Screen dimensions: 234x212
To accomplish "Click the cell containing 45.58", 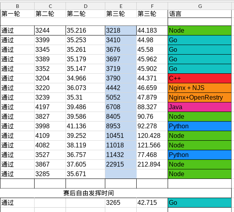I will pyautogui.click(x=152, y=50).
